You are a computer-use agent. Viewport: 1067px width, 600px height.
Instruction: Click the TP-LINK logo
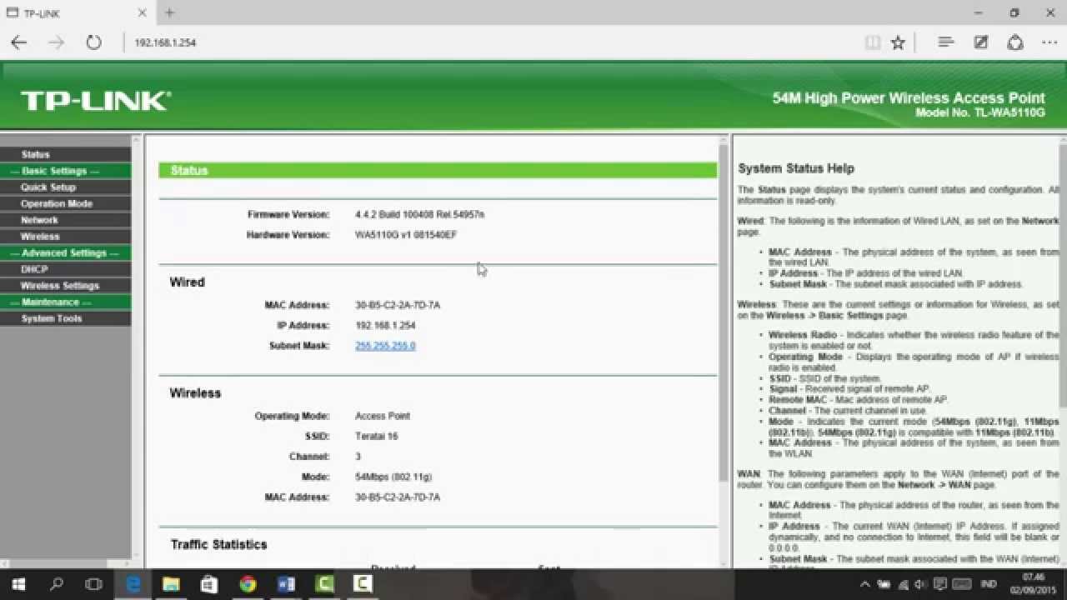(x=95, y=101)
